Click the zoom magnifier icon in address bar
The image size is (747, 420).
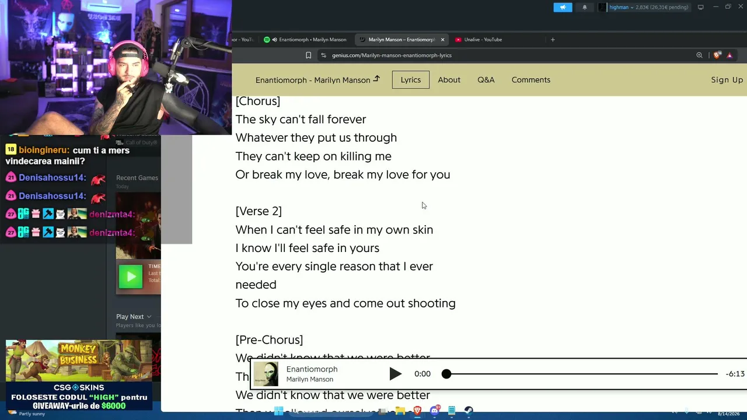click(699, 55)
